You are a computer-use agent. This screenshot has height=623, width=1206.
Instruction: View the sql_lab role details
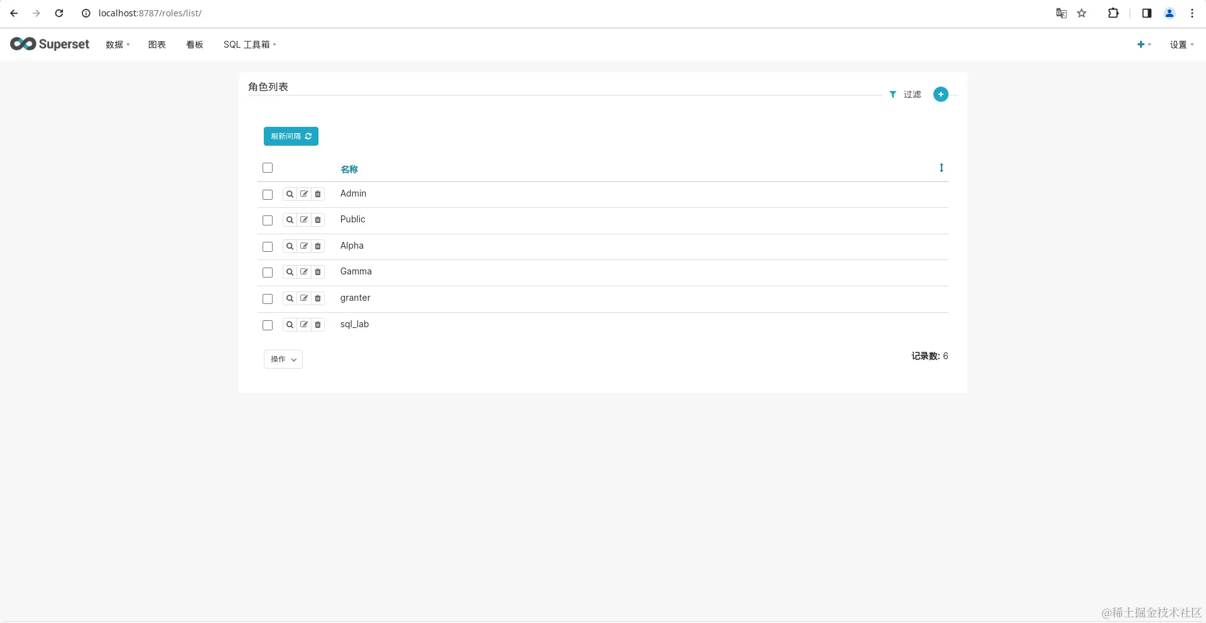click(x=290, y=325)
